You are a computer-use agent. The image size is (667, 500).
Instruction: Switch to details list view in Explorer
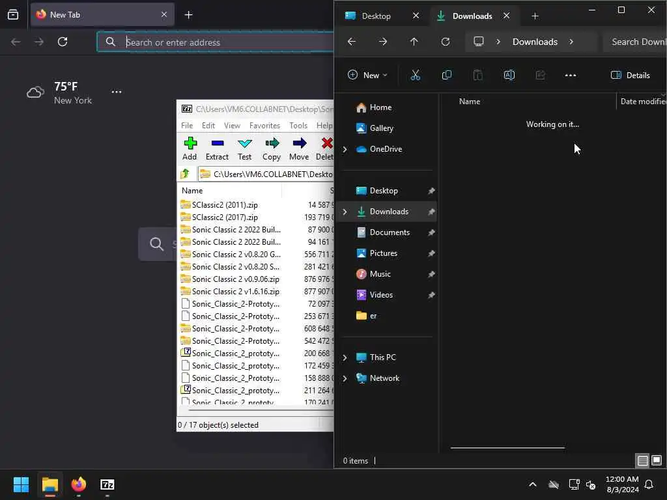(642, 460)
